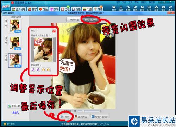Select the frame 1 thumbnail
Viewport: 176px width, 127px height.
click(15, 26)
